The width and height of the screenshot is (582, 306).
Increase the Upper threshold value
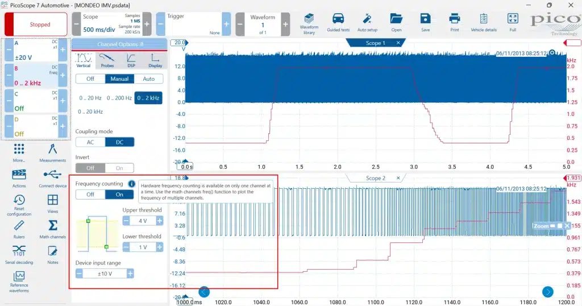pos(160,221)
